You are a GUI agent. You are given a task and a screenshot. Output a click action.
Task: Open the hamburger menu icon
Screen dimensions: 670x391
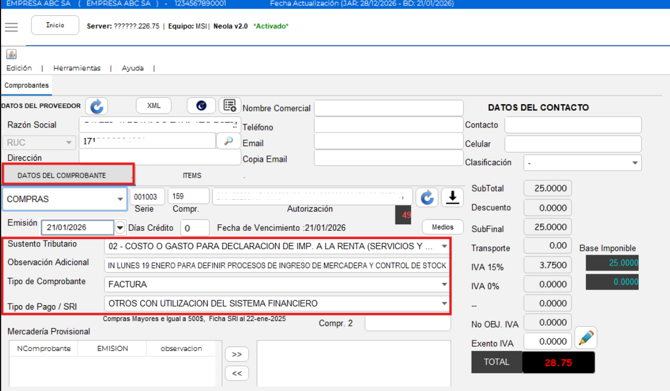coord(11,27)
